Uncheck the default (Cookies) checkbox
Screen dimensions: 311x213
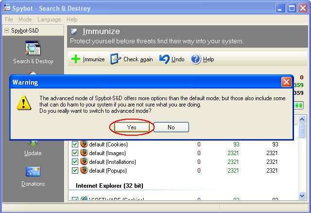75,144
